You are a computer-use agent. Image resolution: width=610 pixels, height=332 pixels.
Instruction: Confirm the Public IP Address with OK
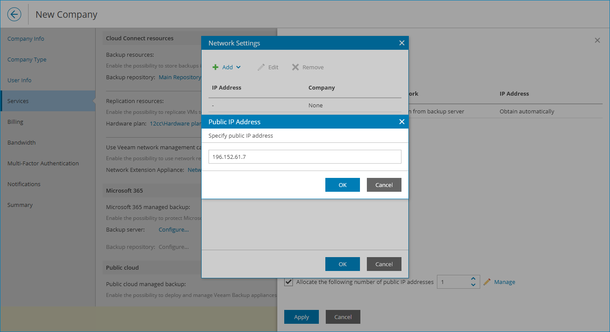pyautogui.click(x=342, y=185)
